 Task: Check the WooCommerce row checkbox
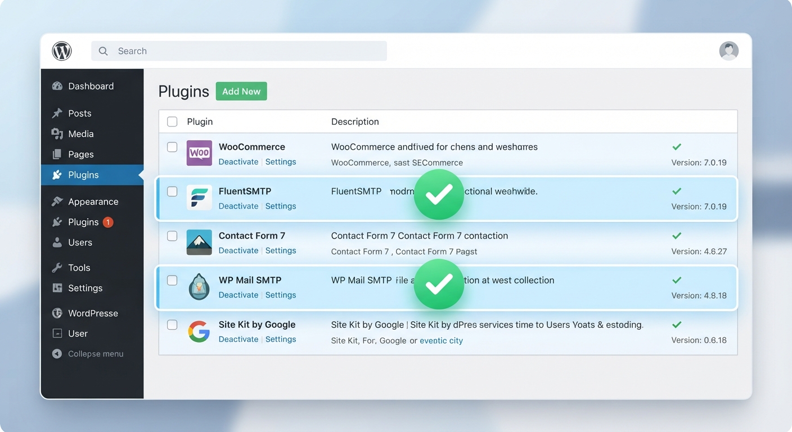click(172, 147)
